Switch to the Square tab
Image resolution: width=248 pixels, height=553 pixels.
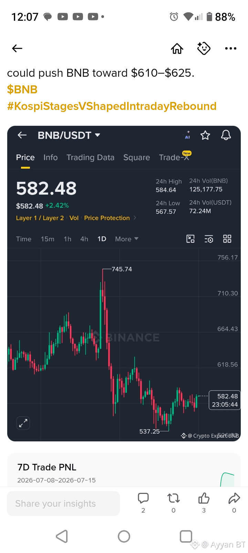[137, 158]
